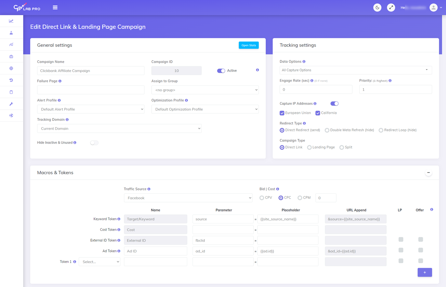This screenshot has width=446, height=287.
Task: Open Alert Profile dropdown
Action: pyautogui.click(x=91, y=109)
